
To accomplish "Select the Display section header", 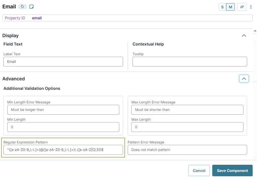I will pos(11,35).
